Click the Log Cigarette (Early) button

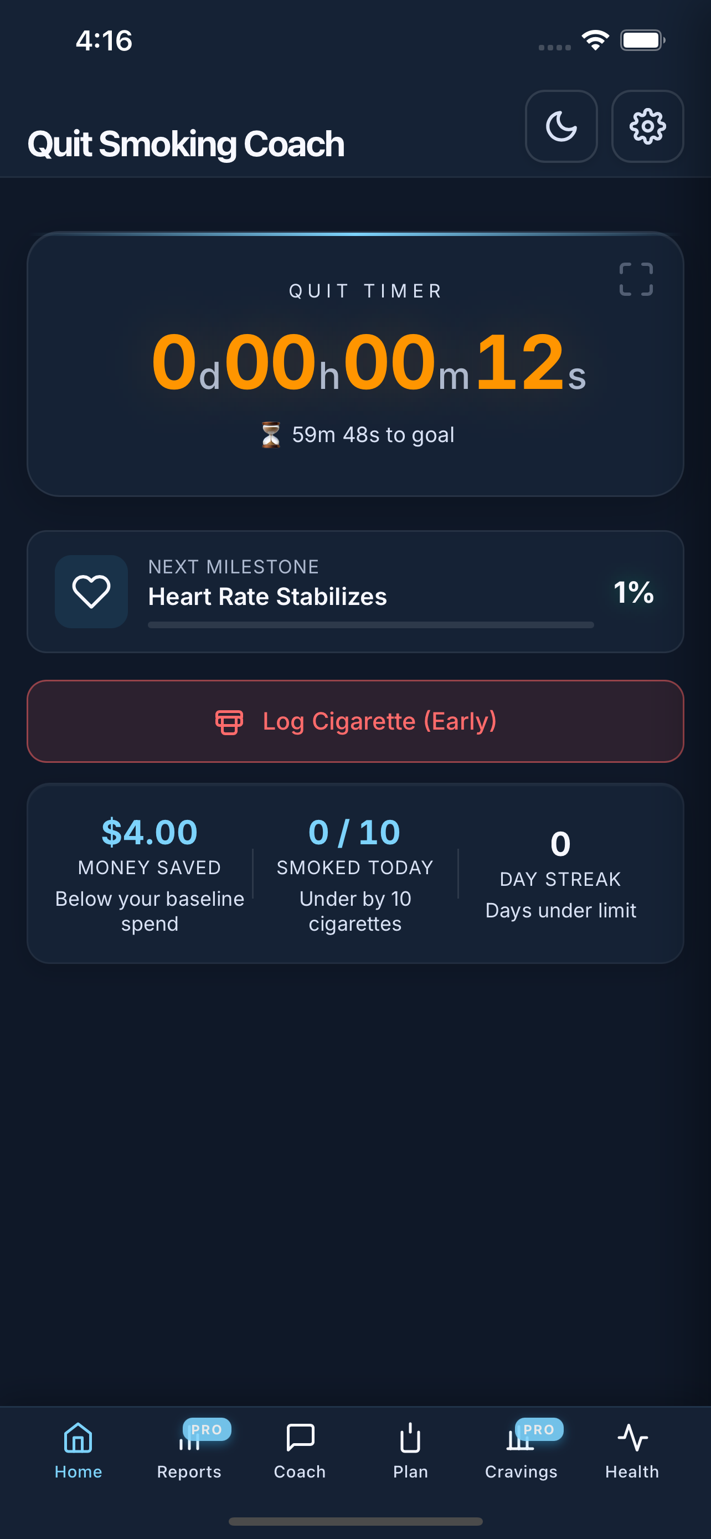[355, 721]
